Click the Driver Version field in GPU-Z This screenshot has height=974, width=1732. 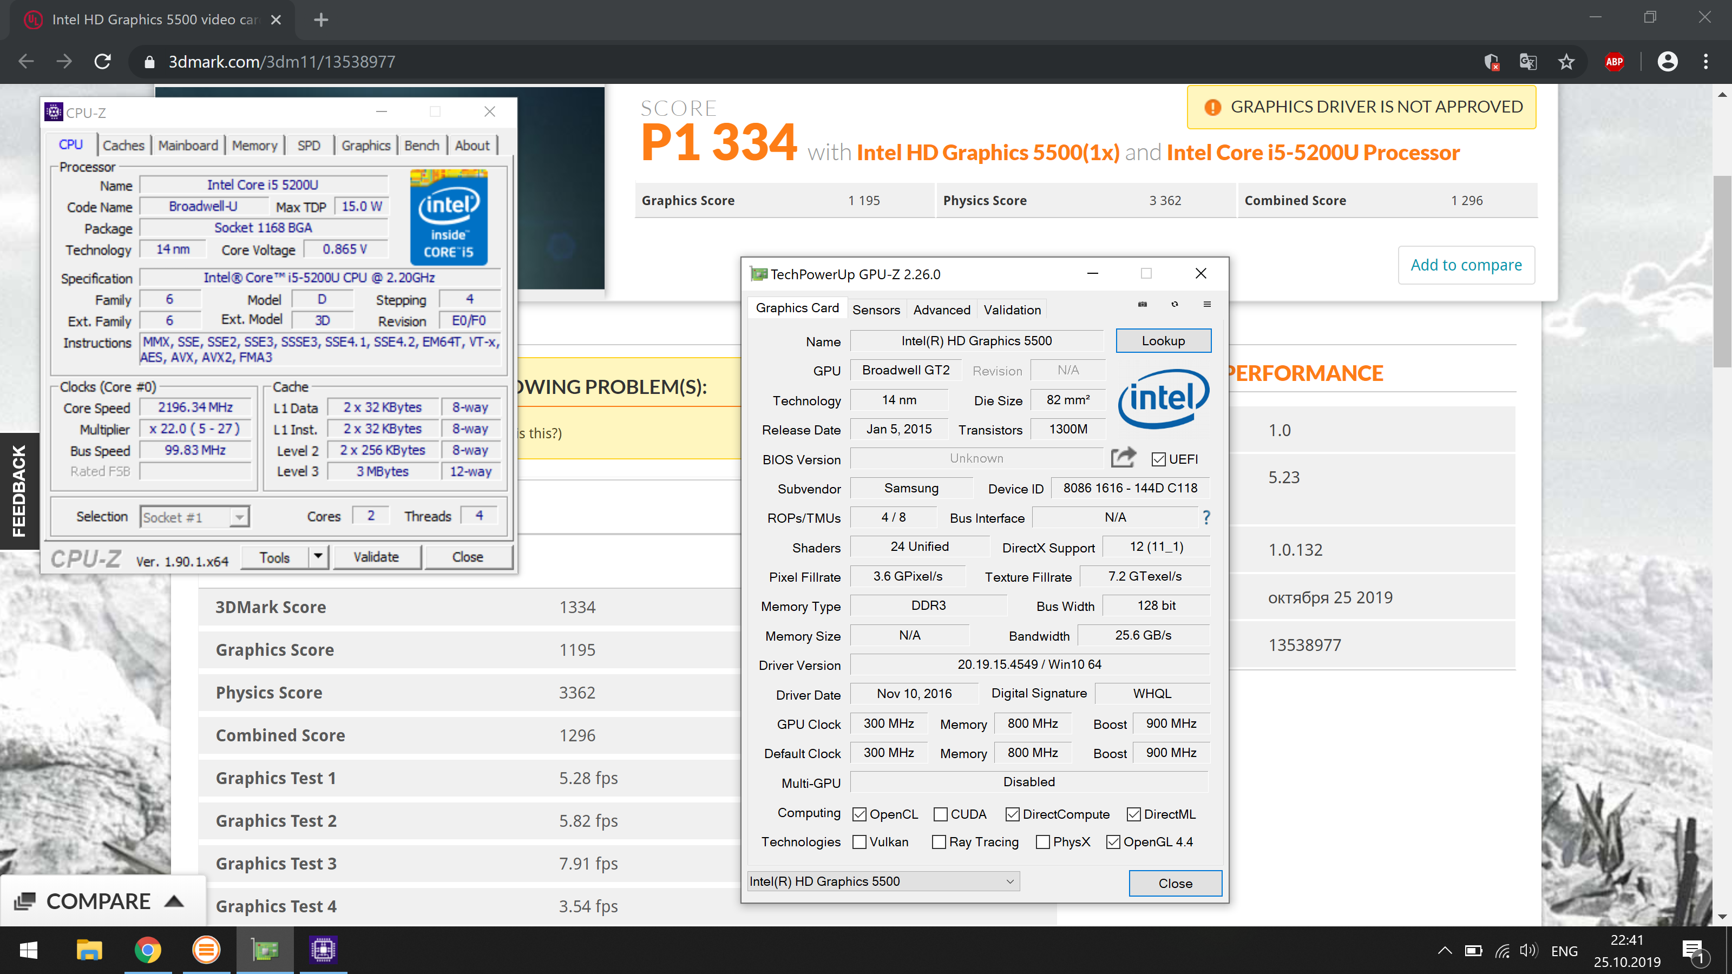click(1029, 664)
